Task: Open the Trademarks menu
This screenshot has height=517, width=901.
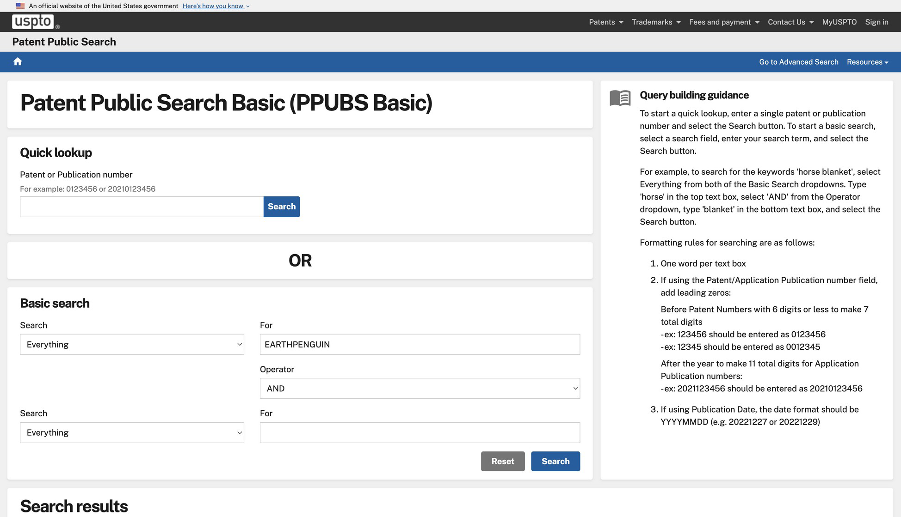Action: pos(656,22)
